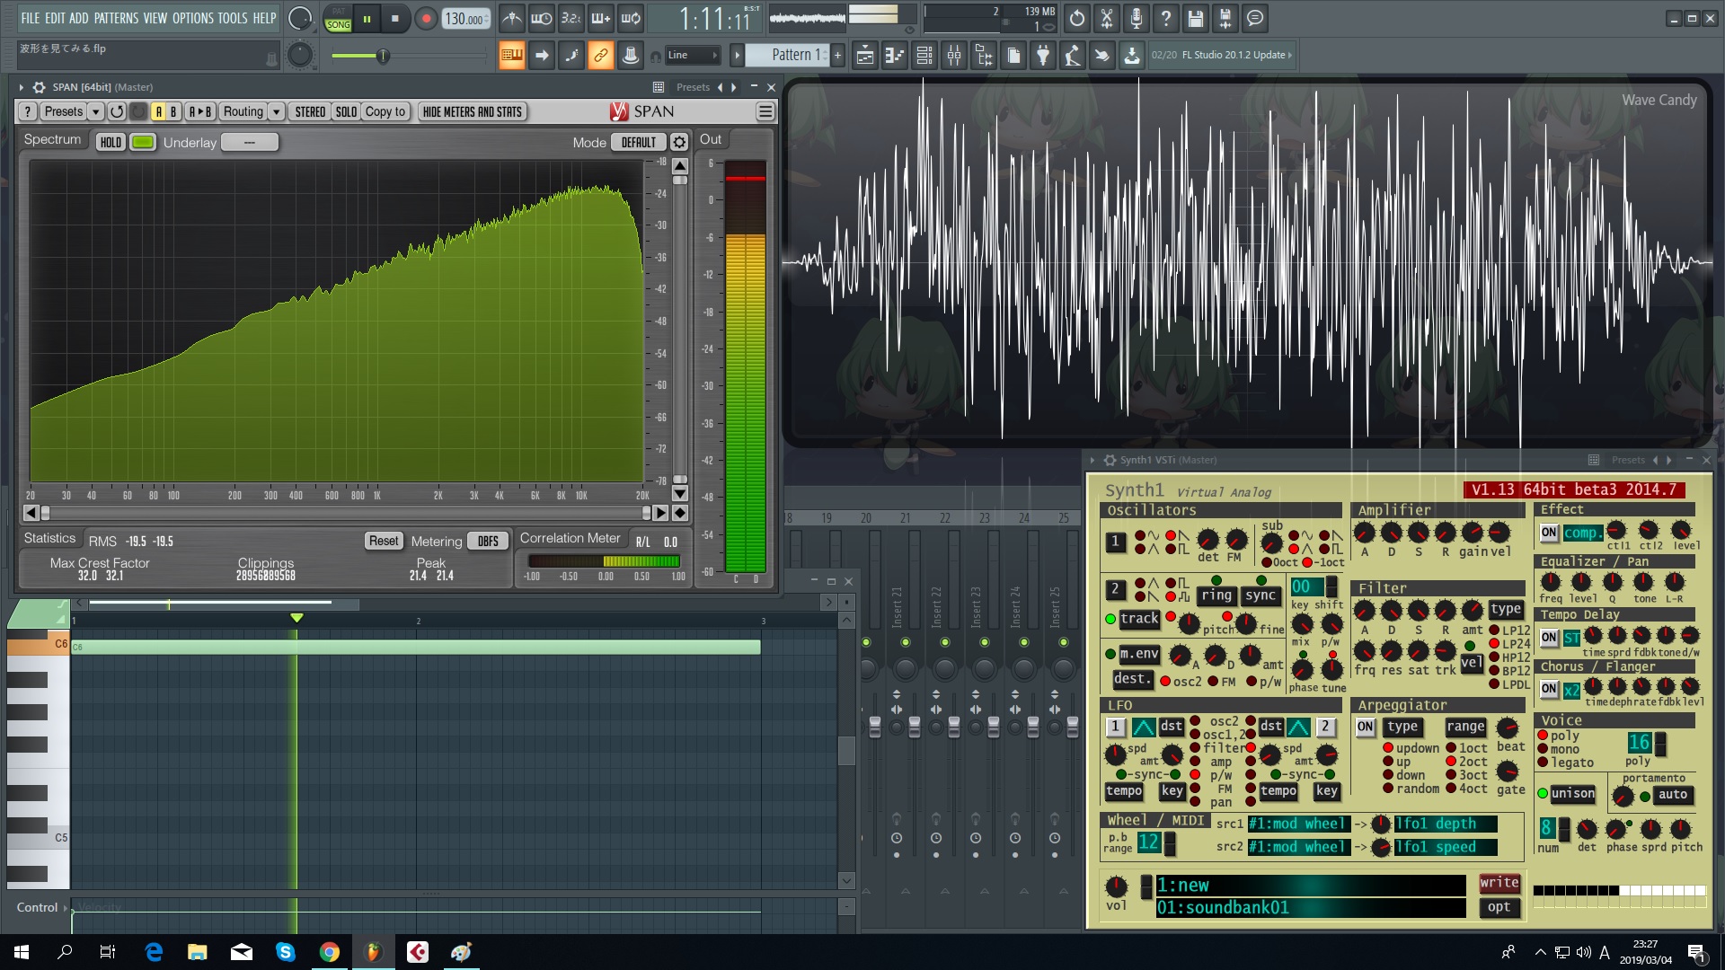The image size is (1725, 970).
Task: Open the Line snap mode dropdown
Action: (x=693, y=56)
